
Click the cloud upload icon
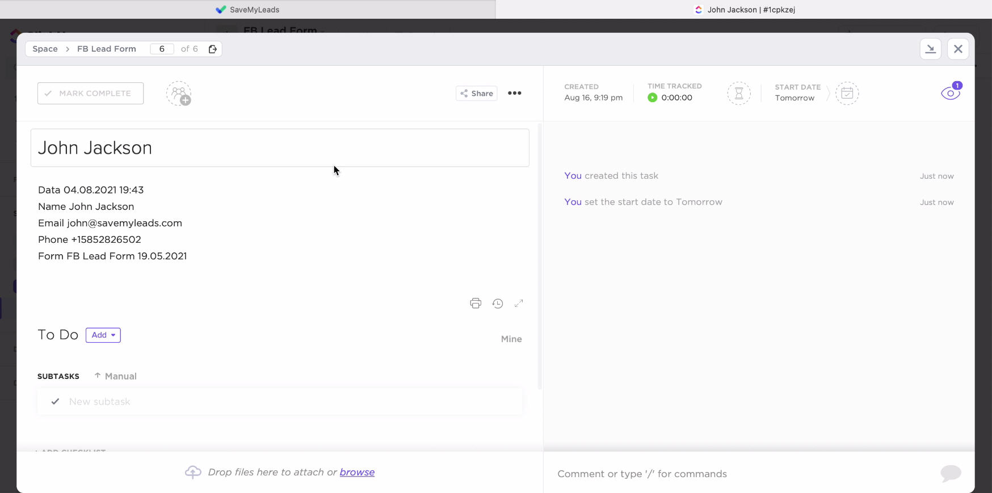(x=193, y=472)
